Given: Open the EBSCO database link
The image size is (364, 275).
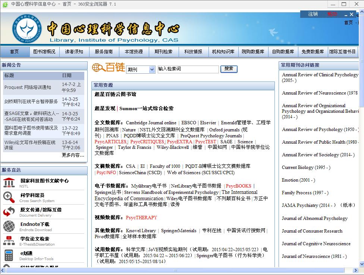Looking at the screenshot, I should (189, 123).
